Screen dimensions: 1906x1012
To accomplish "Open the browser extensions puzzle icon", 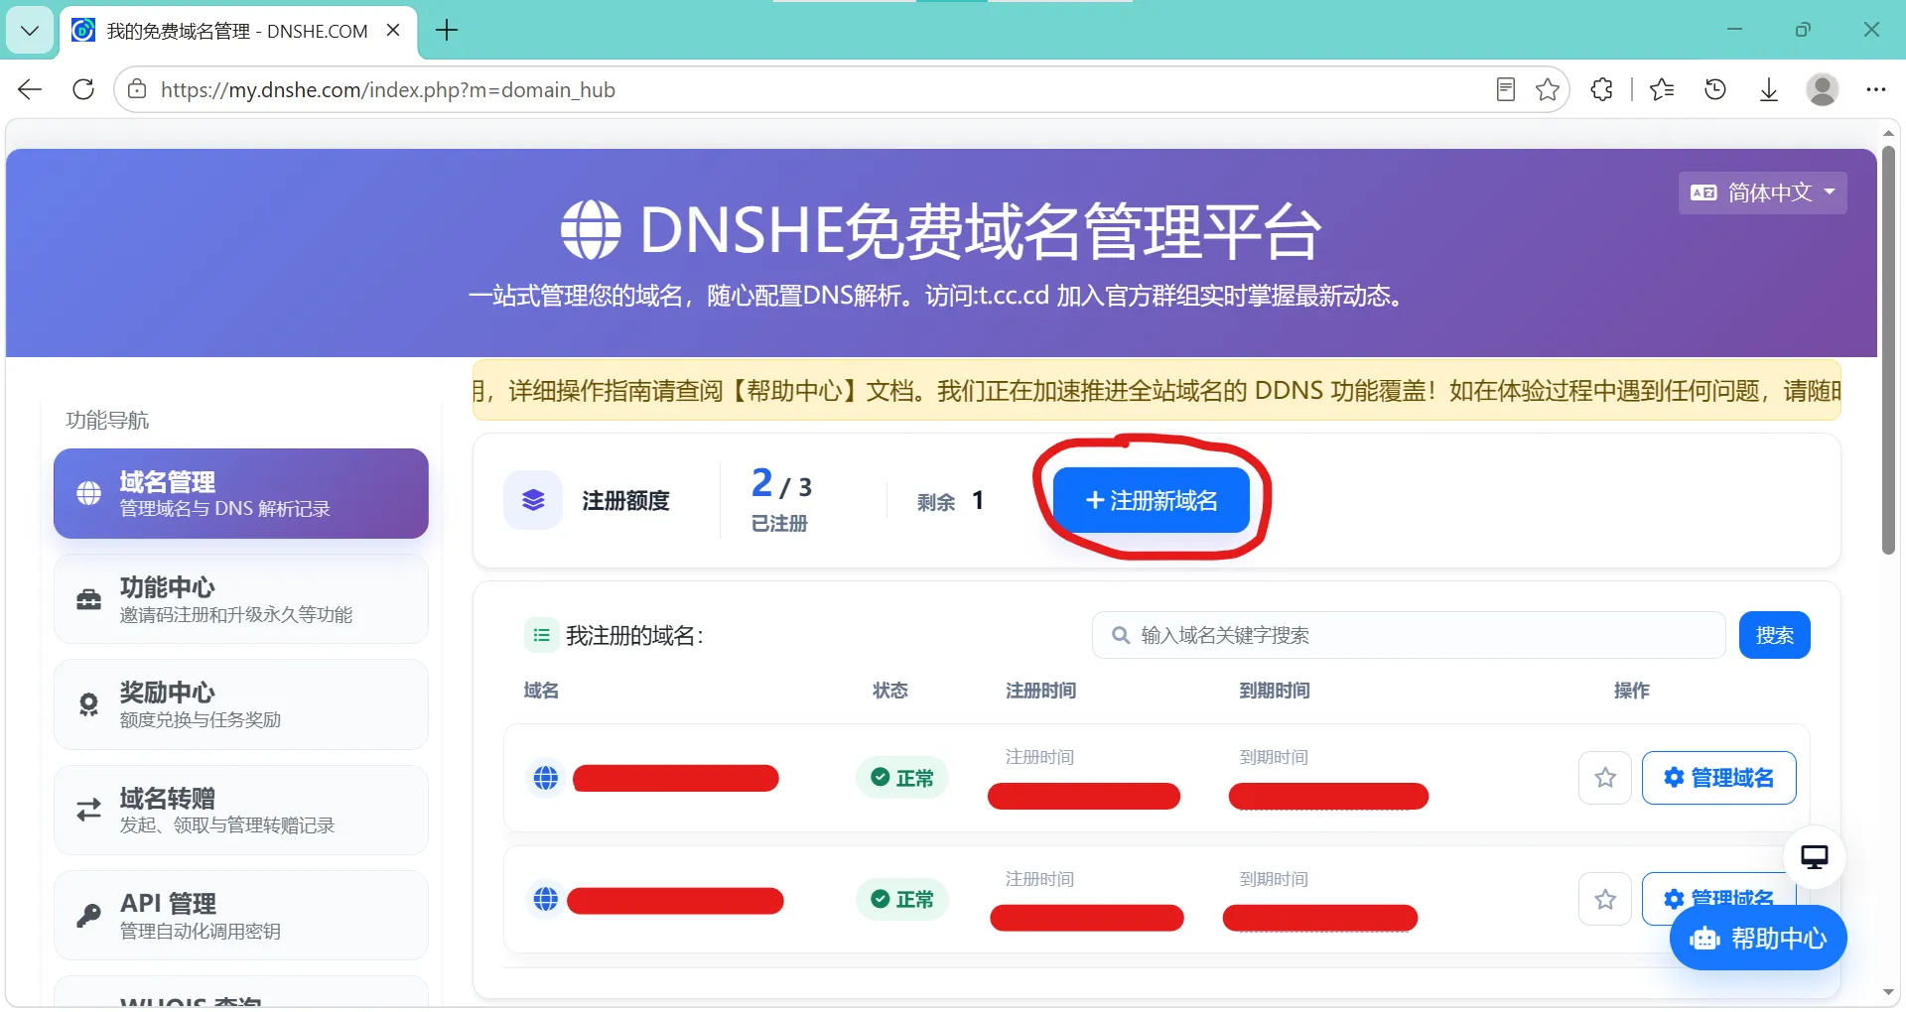I will [x=1601, y=90].
